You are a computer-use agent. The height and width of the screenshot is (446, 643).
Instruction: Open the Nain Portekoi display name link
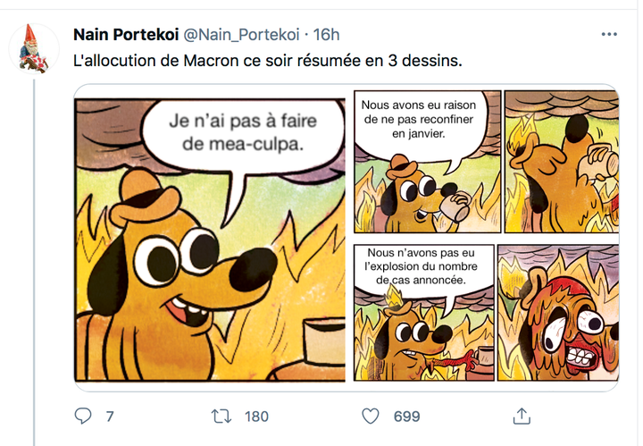tap(125, 35)
